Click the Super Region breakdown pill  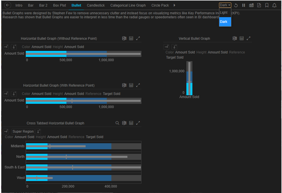pyautogui.click(x=23, y=132)
